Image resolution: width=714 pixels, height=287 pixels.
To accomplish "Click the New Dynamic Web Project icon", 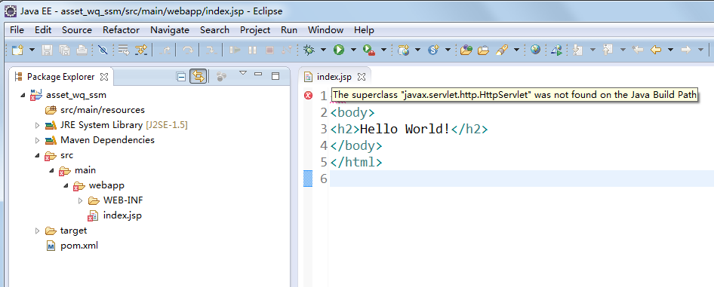I will point(403,50).
